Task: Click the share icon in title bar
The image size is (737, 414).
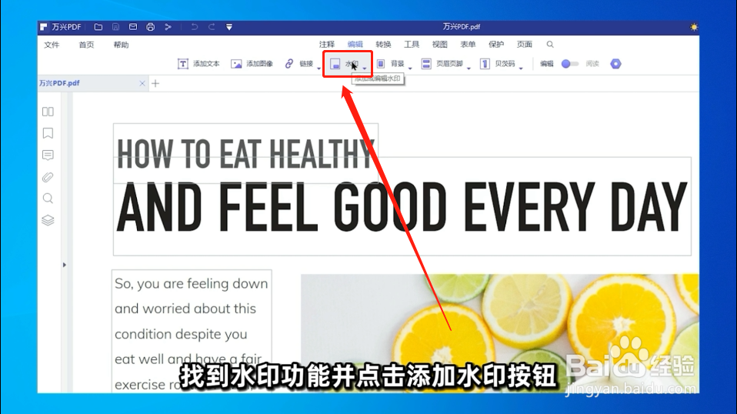Action: pos(168,27)
